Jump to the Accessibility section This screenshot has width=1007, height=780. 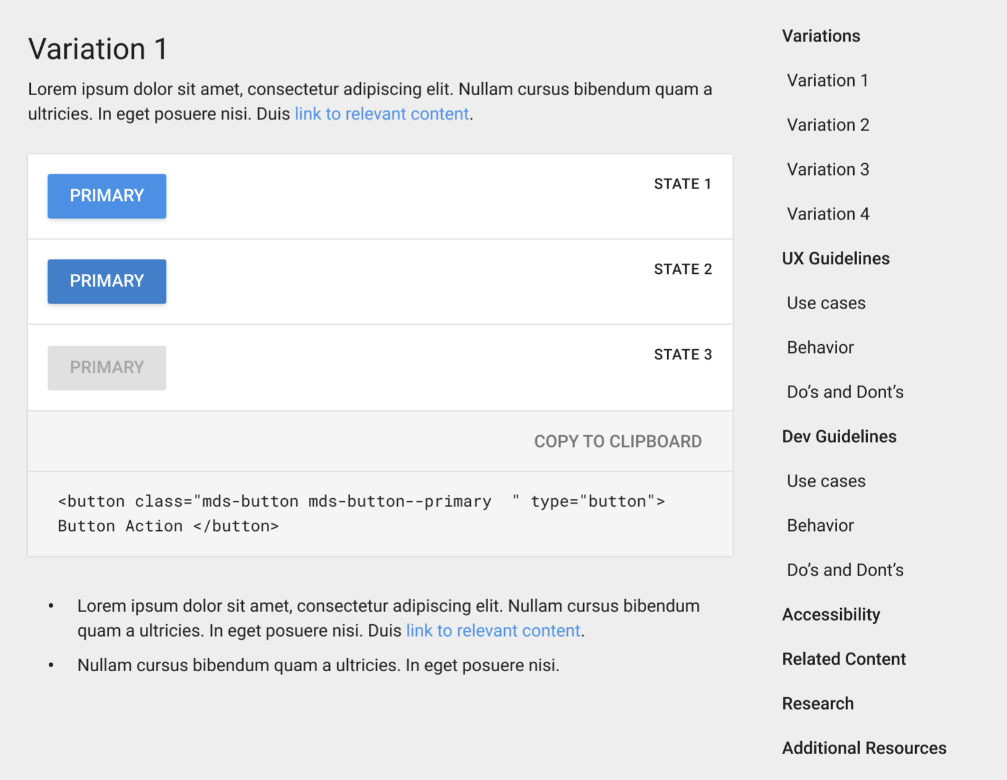tap(831, 615)
